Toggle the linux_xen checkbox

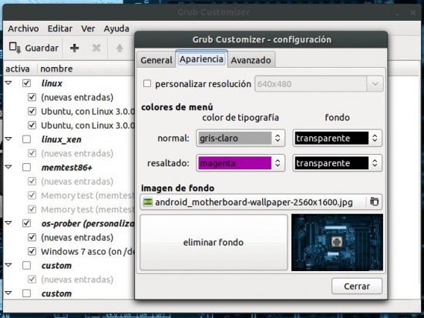coord(26,139)
